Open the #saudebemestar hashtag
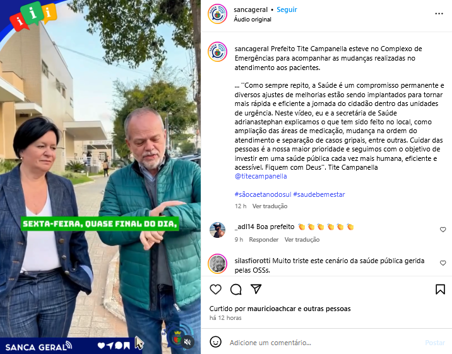 click(319, 194)
